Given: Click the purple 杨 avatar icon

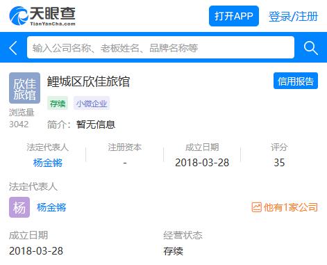Looking at the screenshot, I should [19, 207].
